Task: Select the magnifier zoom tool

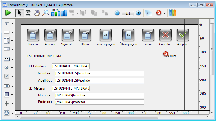Action: coord(45,13)
